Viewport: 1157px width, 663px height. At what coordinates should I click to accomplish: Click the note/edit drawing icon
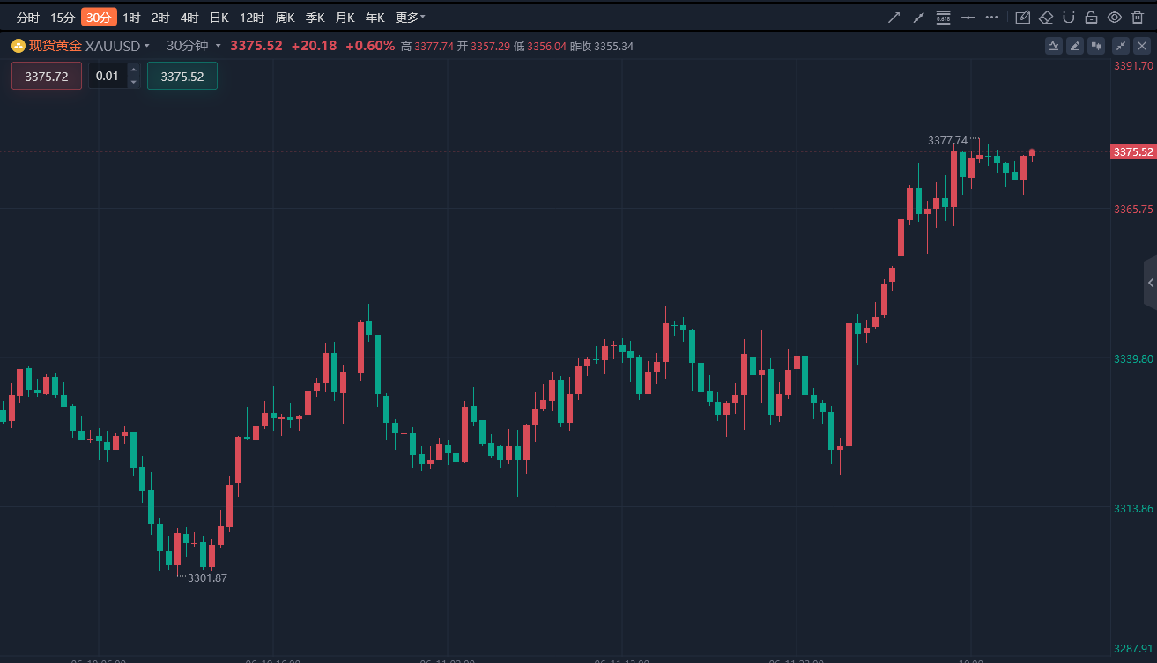click(1023, 17)
